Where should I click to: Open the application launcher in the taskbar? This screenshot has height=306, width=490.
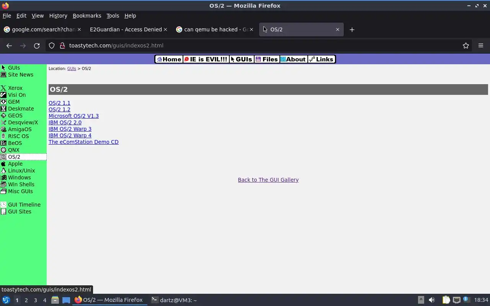click(6, 300)
